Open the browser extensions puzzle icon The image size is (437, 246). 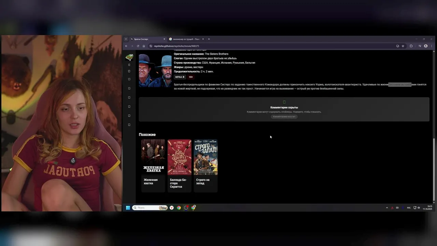pos(411,46)
